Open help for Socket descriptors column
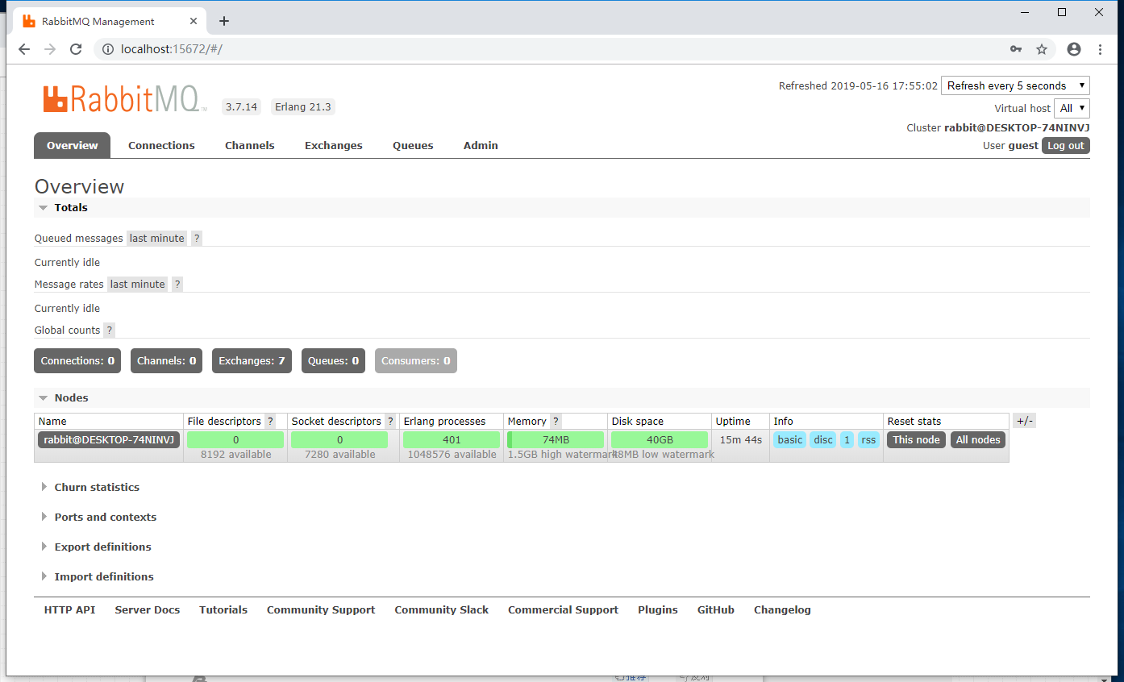The image size is (1124, 682). coord(390,421)
